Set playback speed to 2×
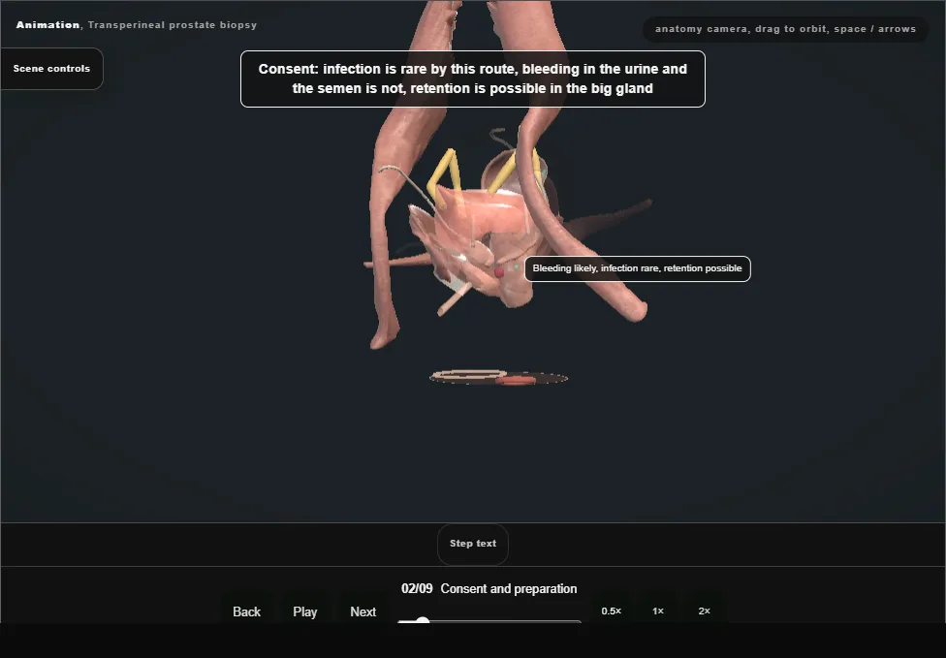Viewport: 946px width, 658px height. pos(704,611)
